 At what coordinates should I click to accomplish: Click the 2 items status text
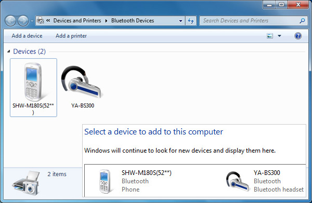pyautogui.click(x=57, y=174)
